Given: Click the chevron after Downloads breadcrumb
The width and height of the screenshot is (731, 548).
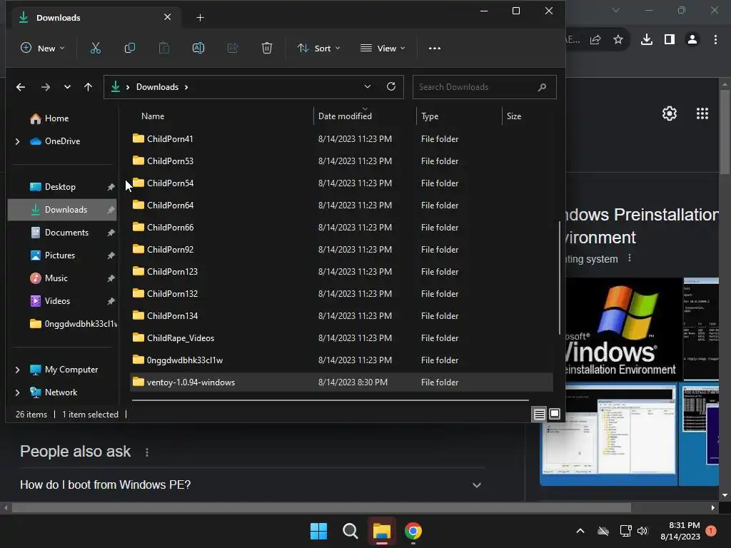Looking at the screenshot, I should 186,87.
